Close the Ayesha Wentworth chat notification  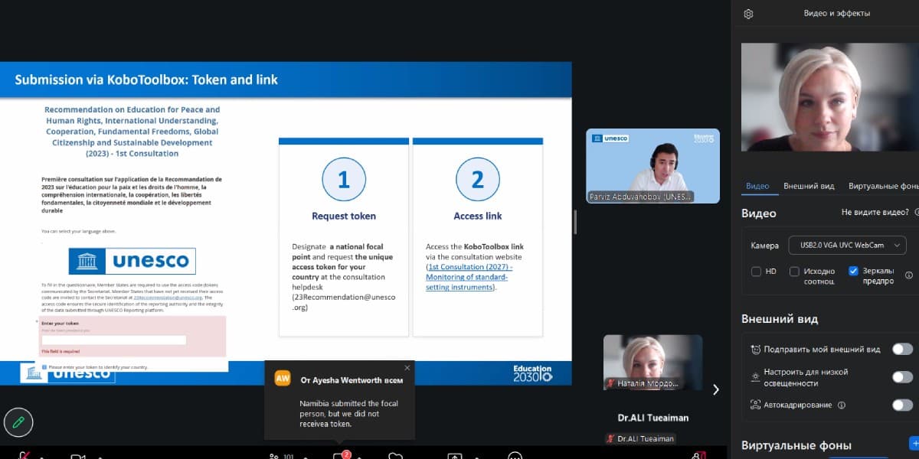point(407,368)
